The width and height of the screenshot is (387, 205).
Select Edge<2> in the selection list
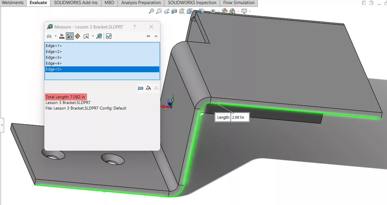[102, 51]
